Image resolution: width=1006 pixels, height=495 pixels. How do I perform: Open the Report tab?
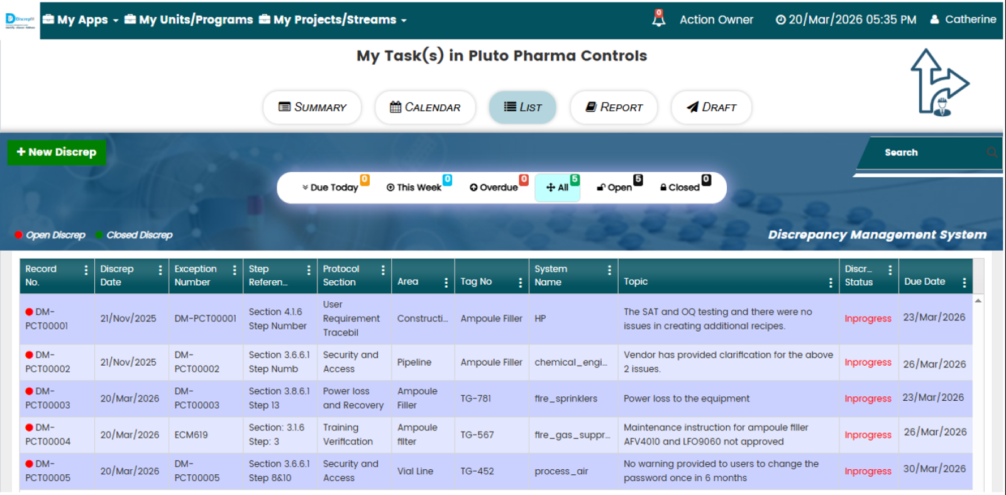[x=614, y=107]
